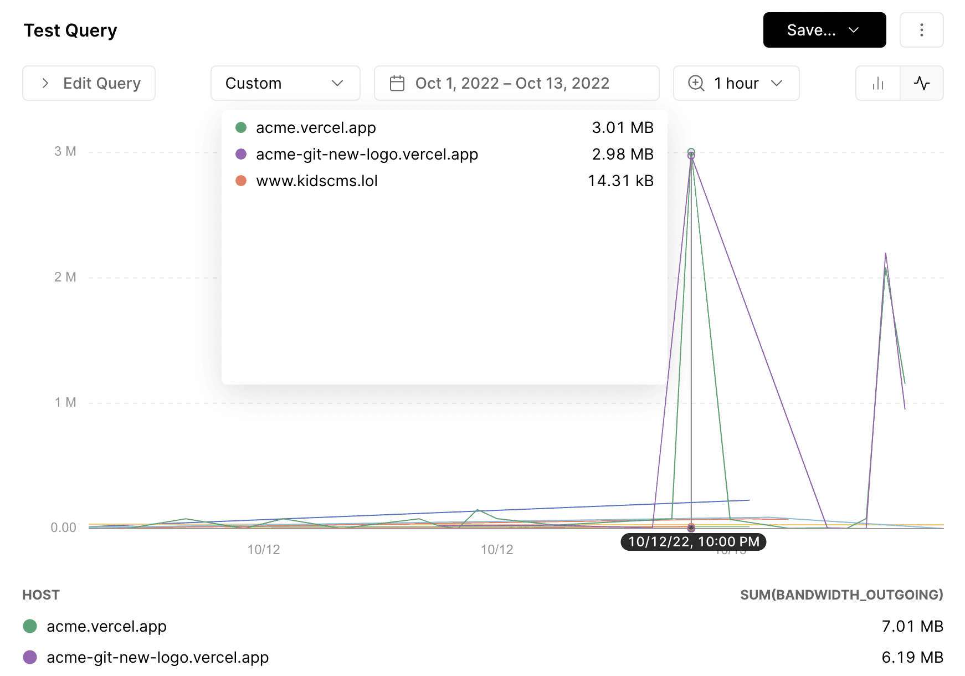This screenshot has width=965, height=676.
Task: Click the green color swatch in the host table
Action: click(31, 626)
